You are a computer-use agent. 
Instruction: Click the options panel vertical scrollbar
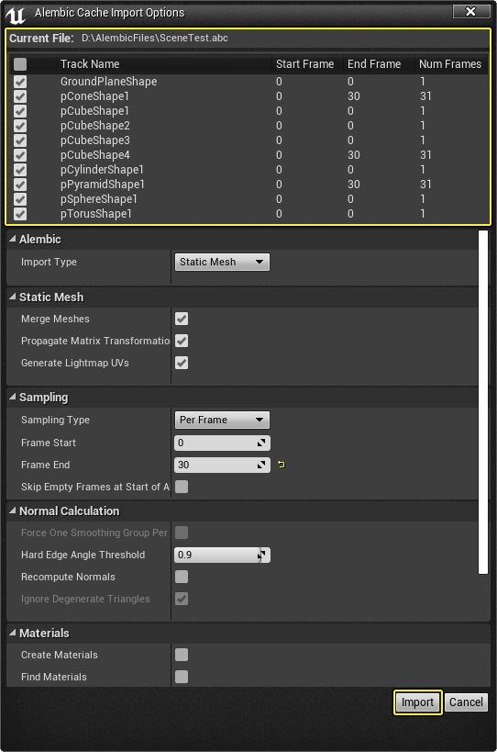pos(483,402)
